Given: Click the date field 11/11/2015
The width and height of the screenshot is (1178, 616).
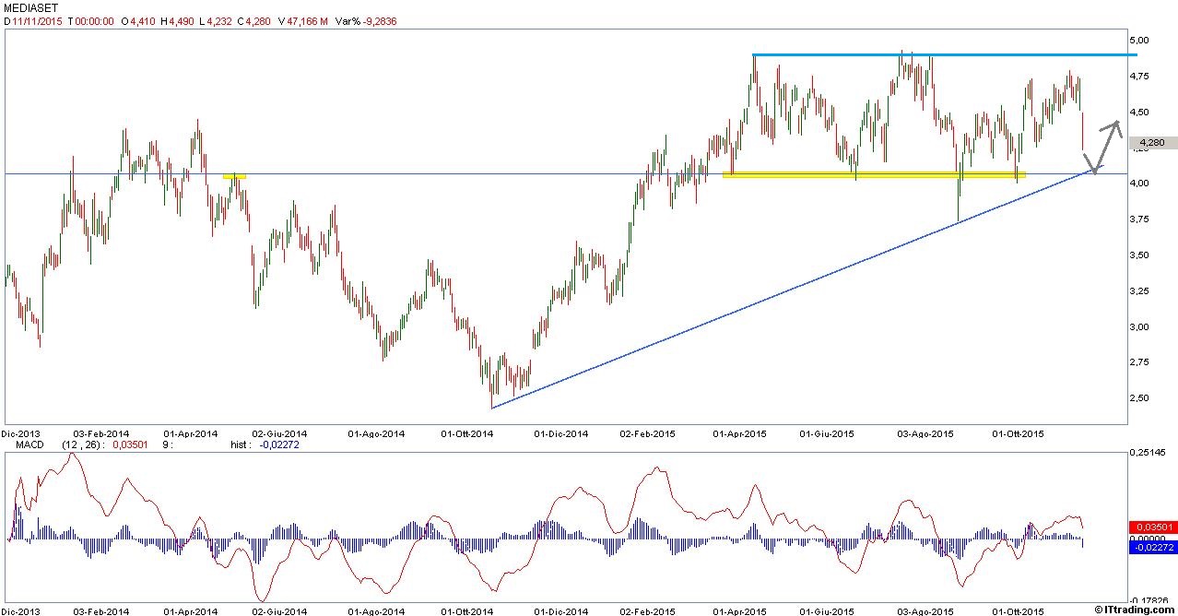Looking at the screenshot, I should (x=35, y=22).
